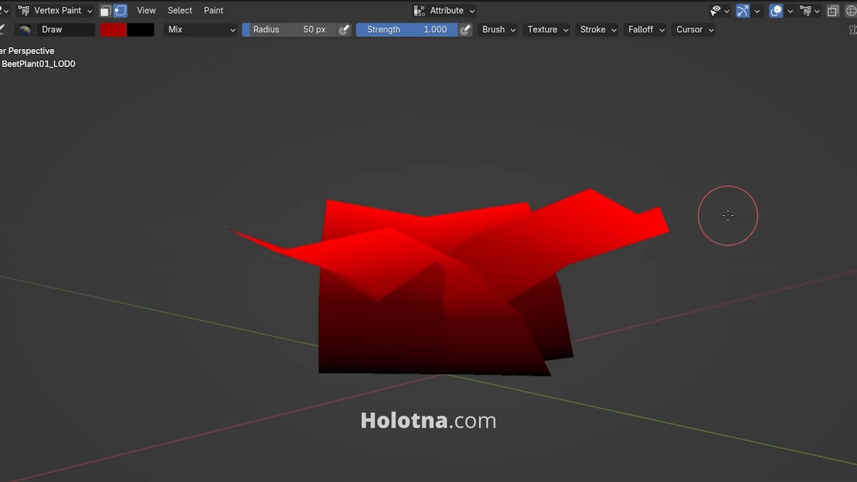Viewport: 857px width, 482px height.
Task: Open overlays options dropdown arrow
Action: (790, 11)
